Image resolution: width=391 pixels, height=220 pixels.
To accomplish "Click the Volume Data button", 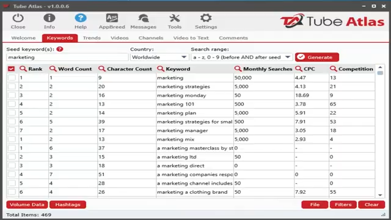I will click(27, 205).
